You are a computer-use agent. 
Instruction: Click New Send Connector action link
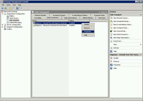click(x=121, y=34)
